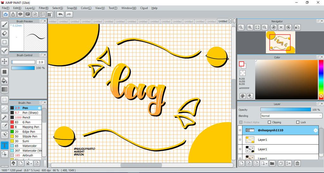Image resolution: width=324 pixels, height=173 pixels.
Task: Click the speech bubble toolbar icon
Action: (x=20, y=14)
